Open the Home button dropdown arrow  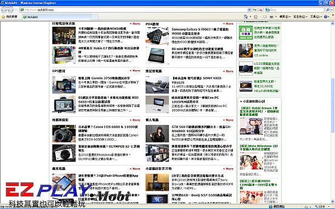pyautogui.click(x=250, y=17)
